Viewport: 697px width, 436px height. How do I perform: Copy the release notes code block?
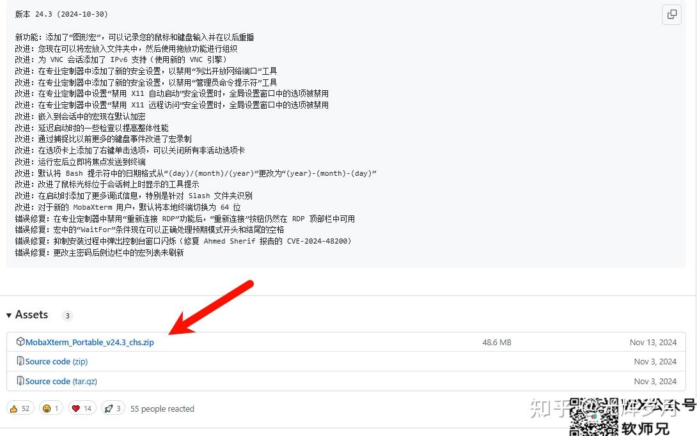(x=671, y=14)
